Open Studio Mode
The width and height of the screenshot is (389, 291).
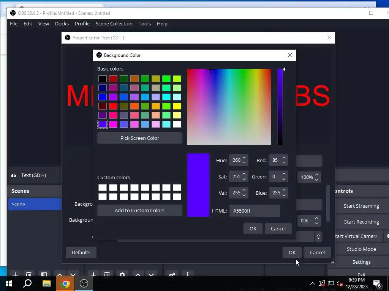pos(361,249)
